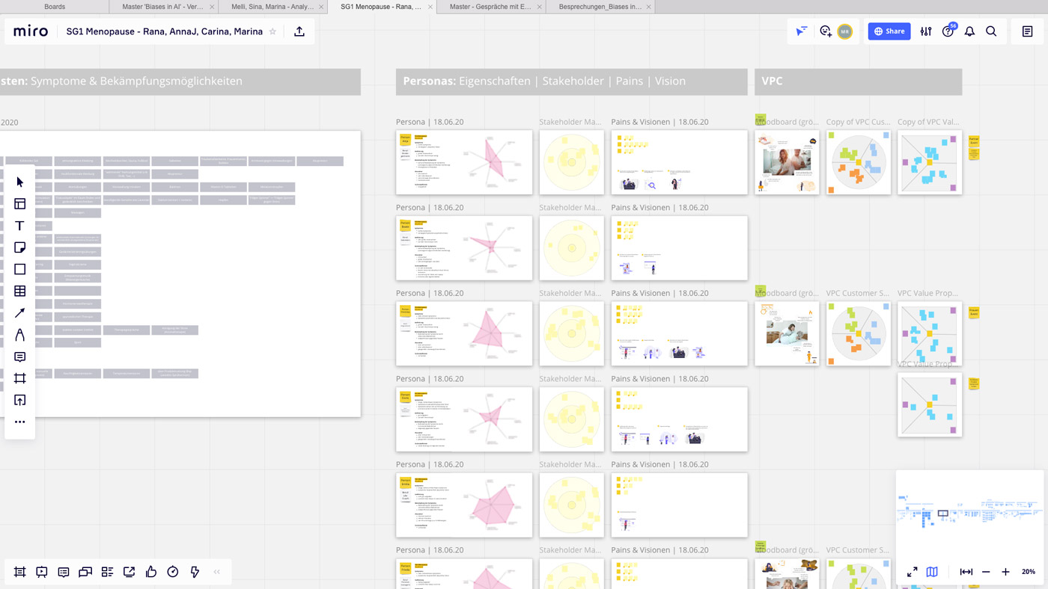This screenshot has width=1048, height=589.
Task: Select the Frame tool in left toolbar
Action: point(20,378)
